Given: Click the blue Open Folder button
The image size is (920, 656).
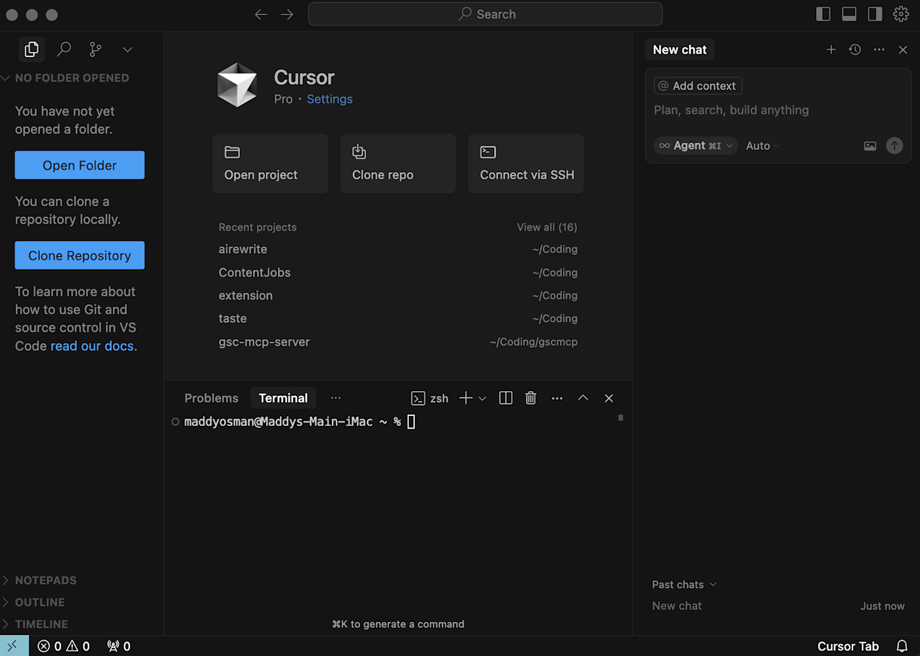Looking at the screenshot, I should (x=80, y=165).
